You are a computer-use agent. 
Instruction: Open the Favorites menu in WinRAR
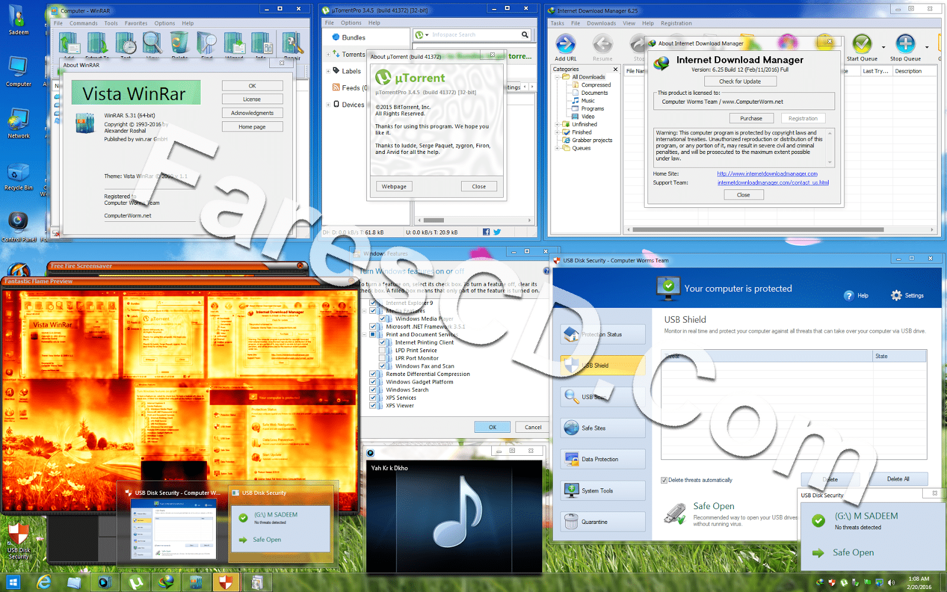(136, 24)
